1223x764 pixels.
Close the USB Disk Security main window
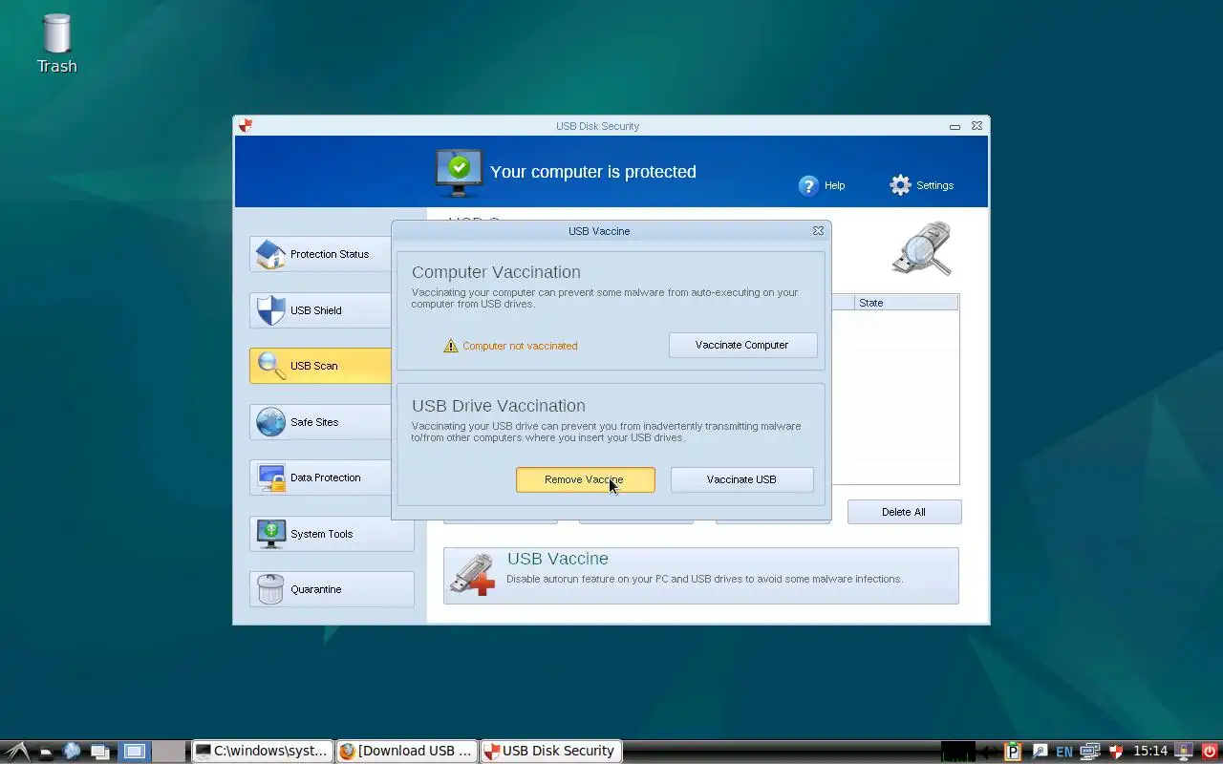976,126
